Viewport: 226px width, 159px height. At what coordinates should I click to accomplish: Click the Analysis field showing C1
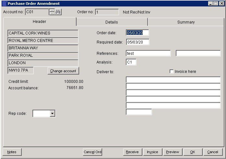131,62
